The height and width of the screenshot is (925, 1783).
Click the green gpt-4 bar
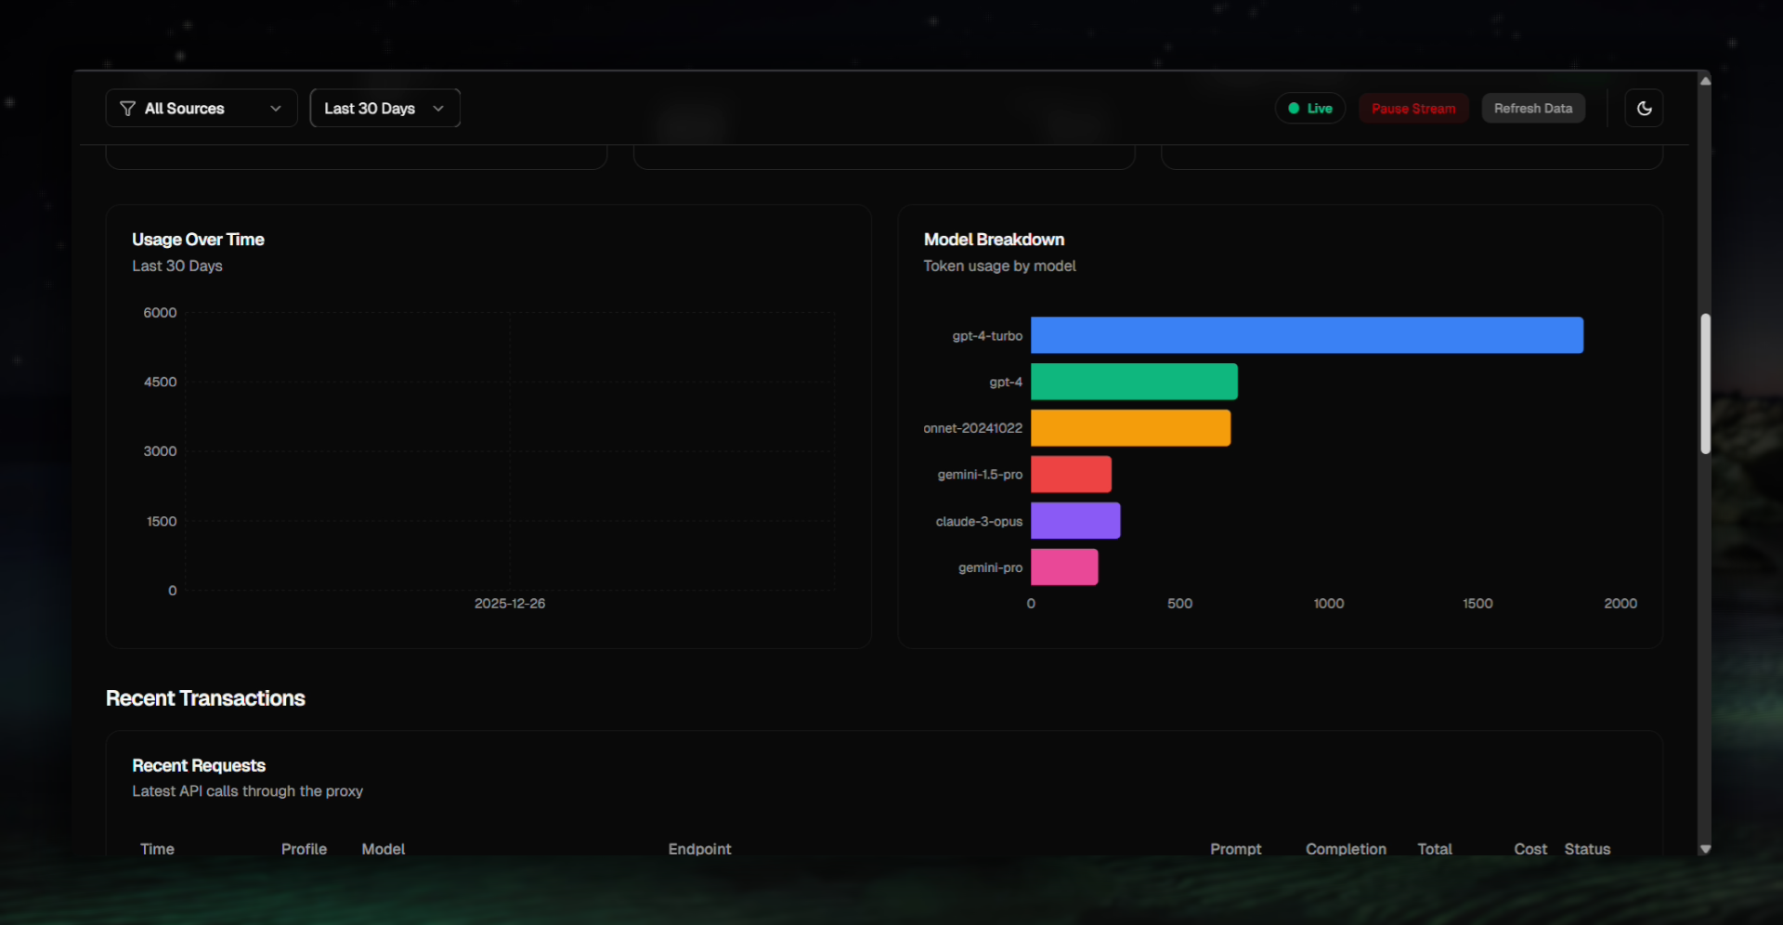tap(1133, 382)
